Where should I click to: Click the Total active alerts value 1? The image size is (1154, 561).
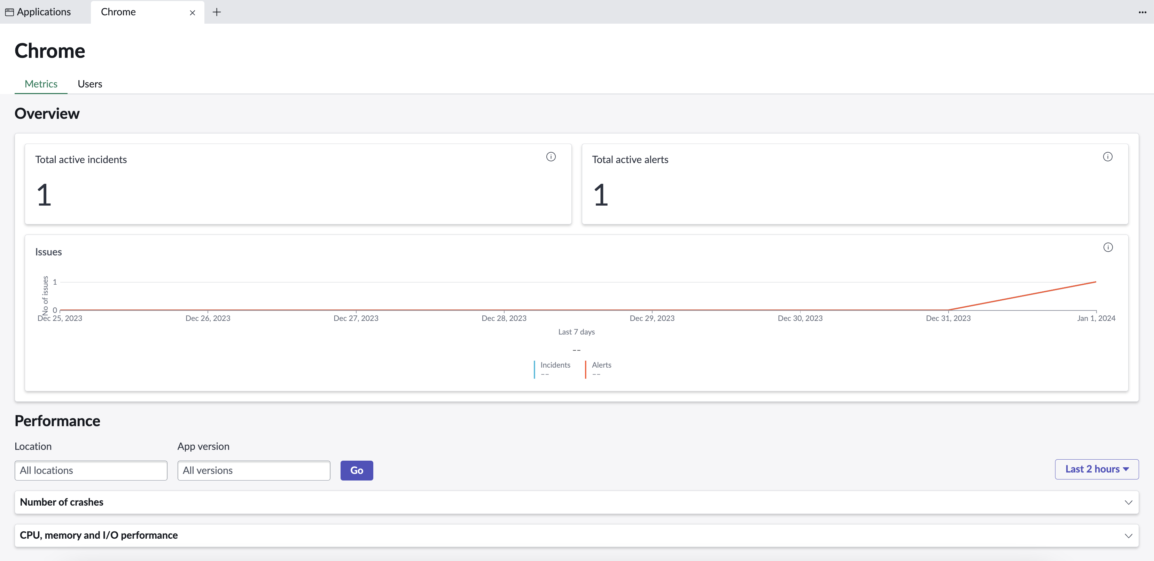click(601, 195)
